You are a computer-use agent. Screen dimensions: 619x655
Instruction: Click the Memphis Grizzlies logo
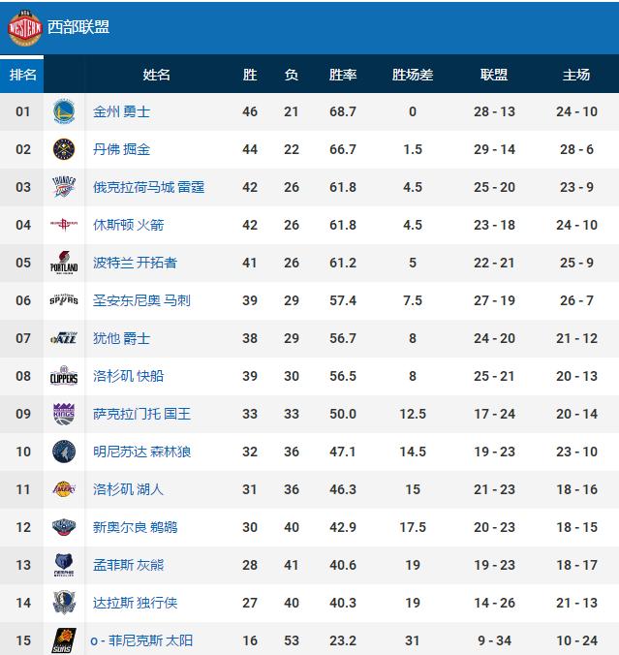tap(64, 565)
